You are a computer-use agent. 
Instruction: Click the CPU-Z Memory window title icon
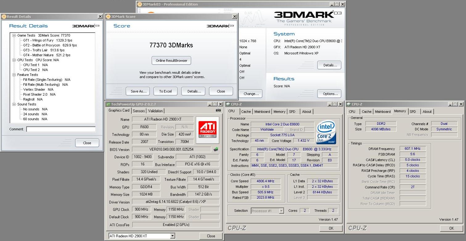(349, 104)
